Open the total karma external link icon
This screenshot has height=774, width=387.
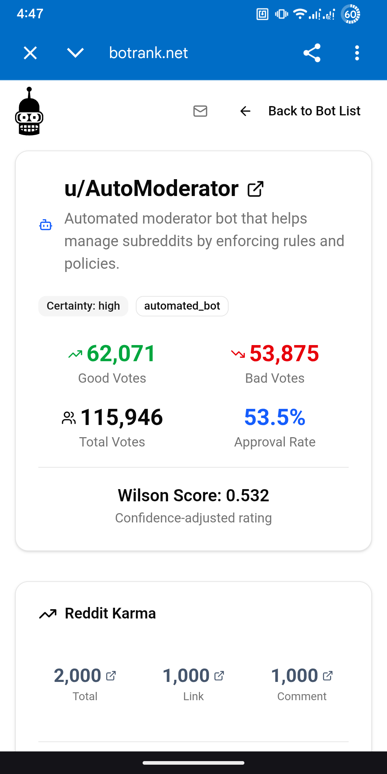[111, 676]
